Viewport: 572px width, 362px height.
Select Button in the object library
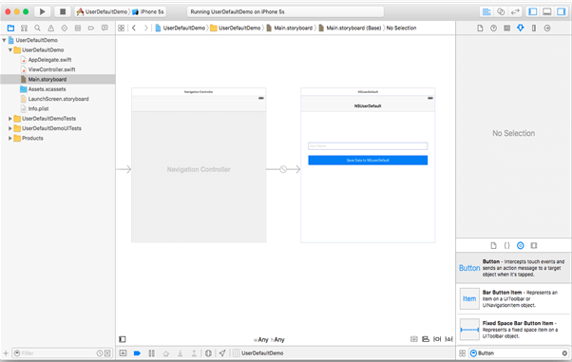[x=514, y=268]
